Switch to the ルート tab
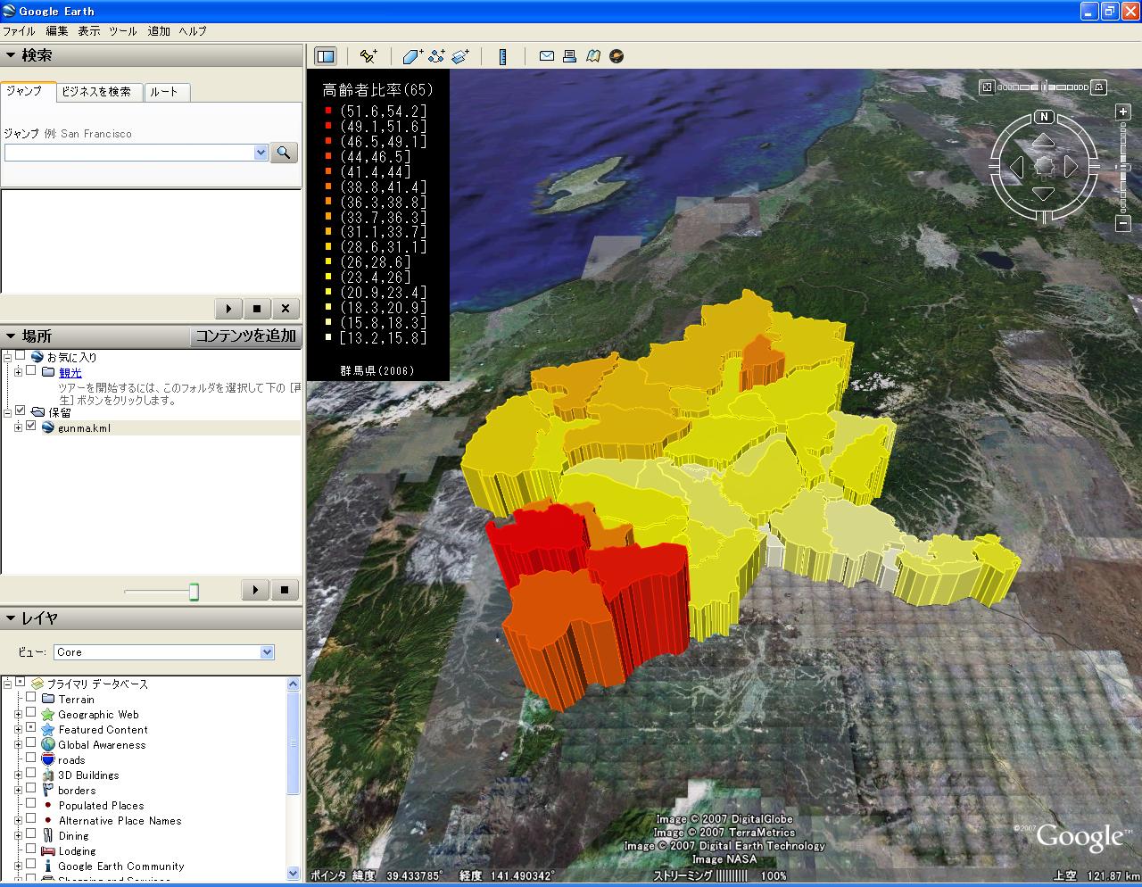The image size is (1142, 887). (x=164, y=92)
